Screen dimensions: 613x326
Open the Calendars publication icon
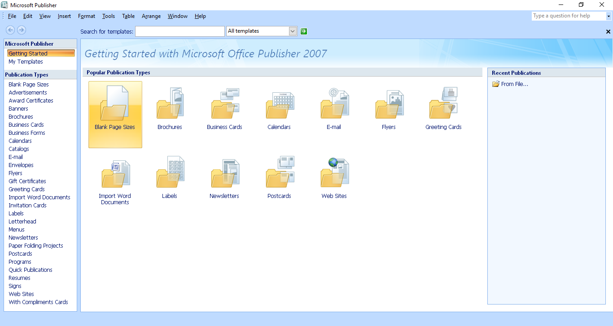point(279,104)
